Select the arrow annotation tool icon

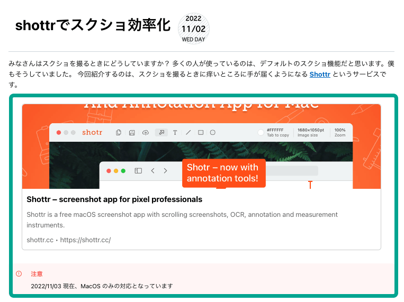161,132
